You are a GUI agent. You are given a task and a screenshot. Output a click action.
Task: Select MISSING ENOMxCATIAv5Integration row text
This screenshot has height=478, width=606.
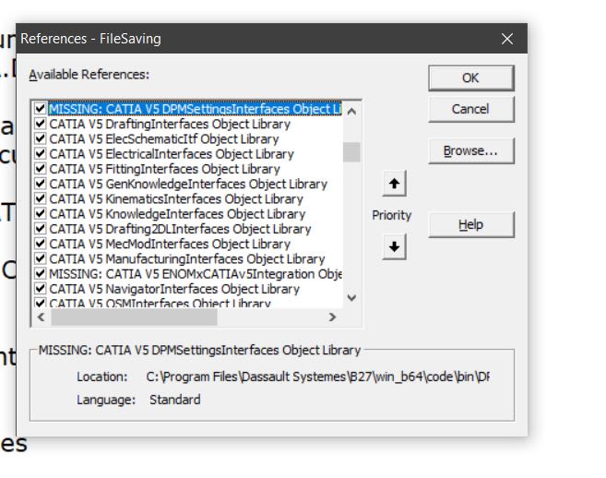coord(196,274)
